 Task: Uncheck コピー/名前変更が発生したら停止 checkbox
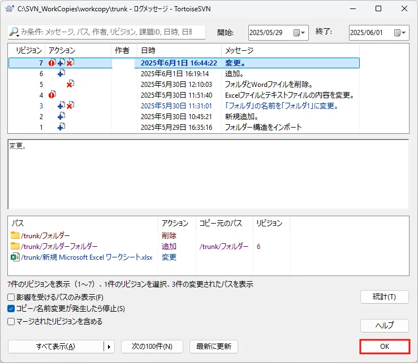[x=11, y=309]
